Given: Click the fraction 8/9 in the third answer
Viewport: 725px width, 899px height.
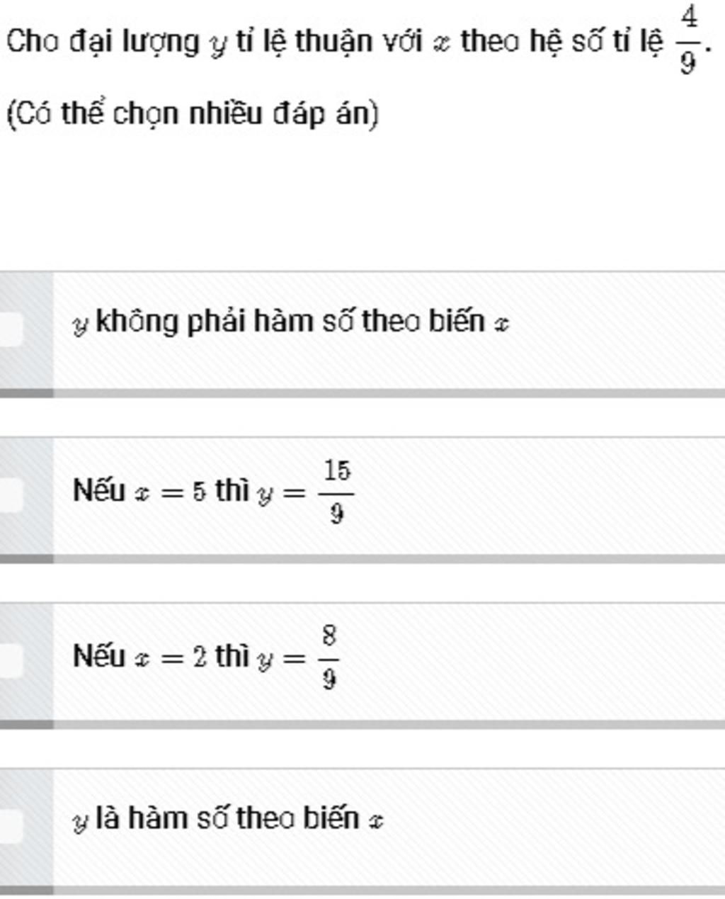Looking at the screenshot, I should point(329,657).
